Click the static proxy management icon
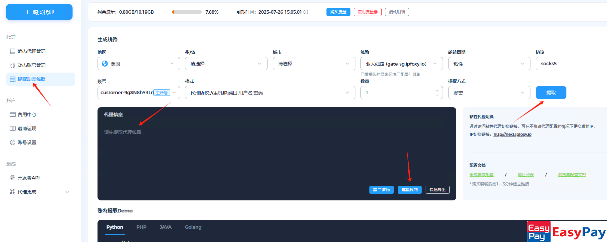 [13, 51]
